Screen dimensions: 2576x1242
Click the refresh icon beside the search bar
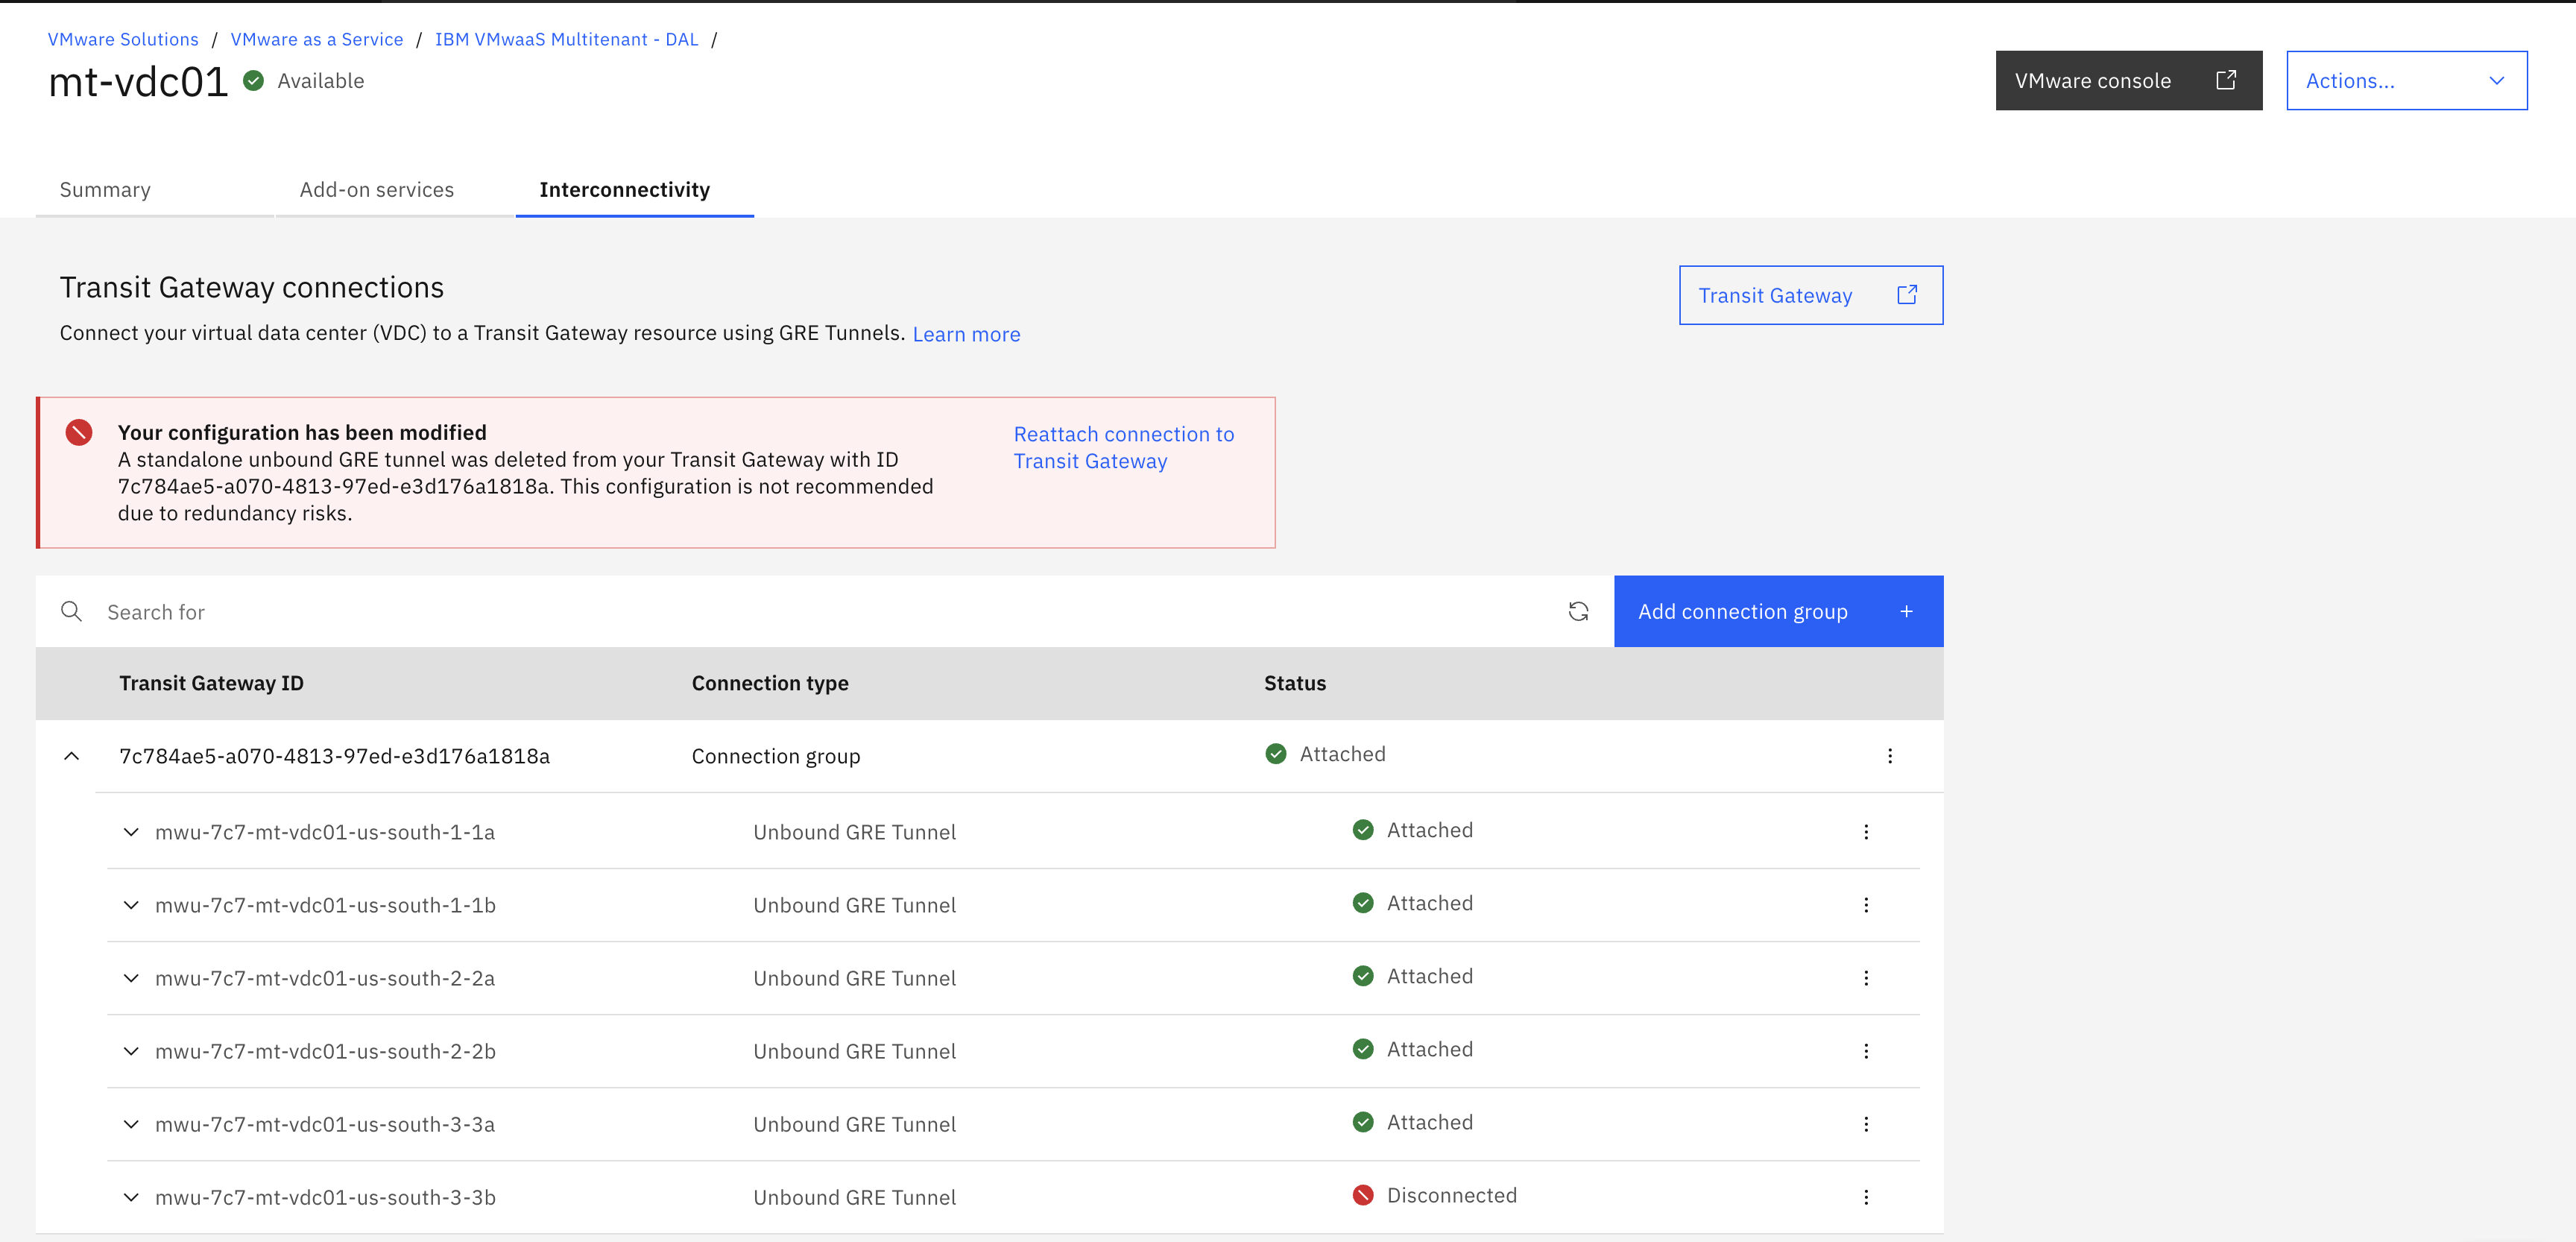[1578, 611]
